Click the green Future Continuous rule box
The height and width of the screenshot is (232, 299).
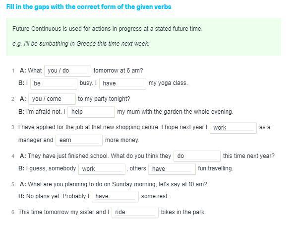[144, 37]
